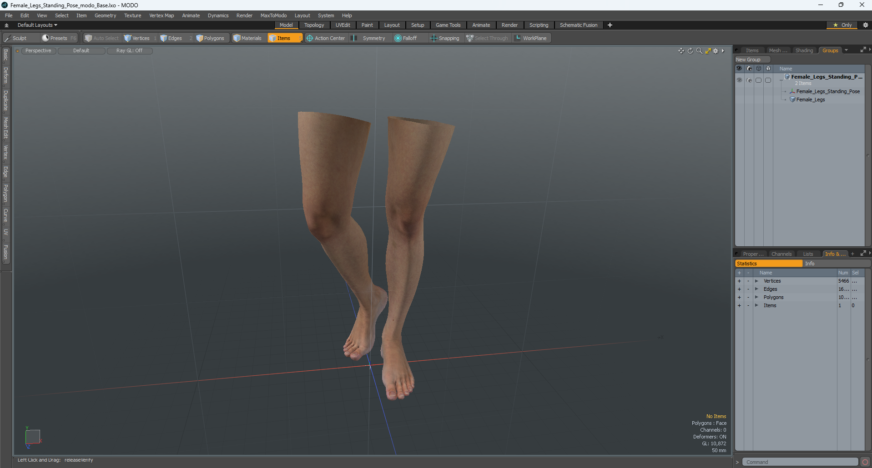Click the camera render column header icon

[749, 69]
